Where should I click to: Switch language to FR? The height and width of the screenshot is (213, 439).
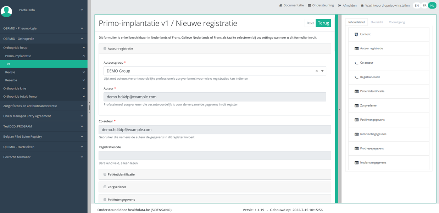point(424,6)
